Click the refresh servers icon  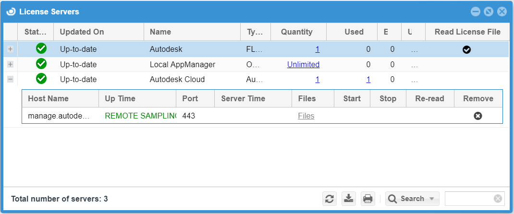[x=330, y=199]
